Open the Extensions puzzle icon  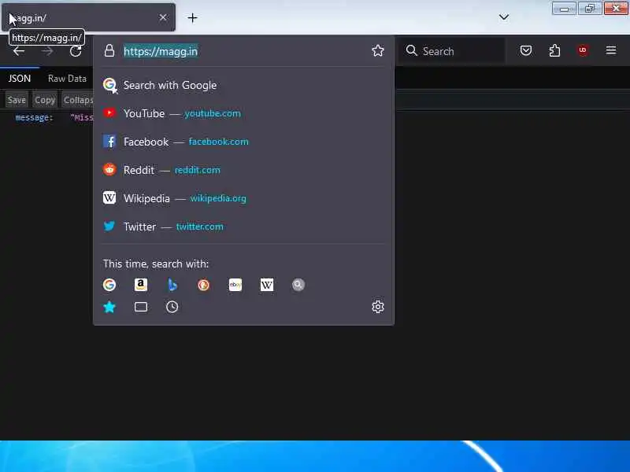click(x=554, y=50)
